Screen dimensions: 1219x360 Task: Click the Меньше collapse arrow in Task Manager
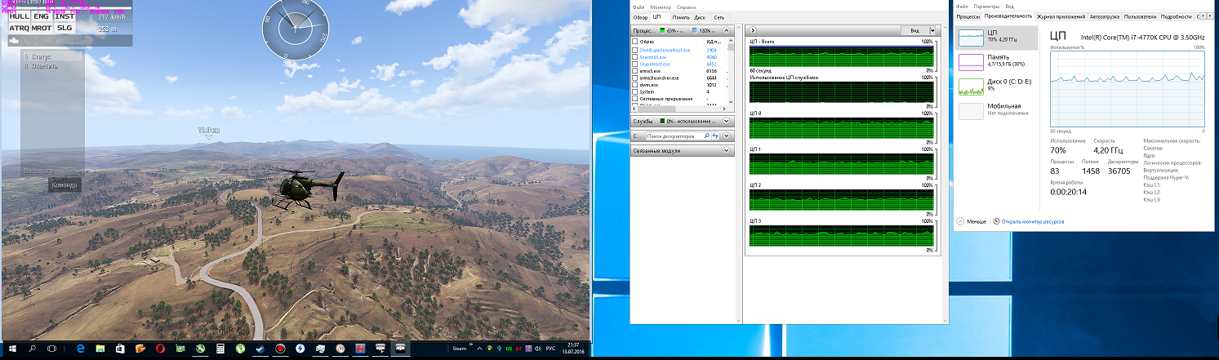tap(960, 221)
